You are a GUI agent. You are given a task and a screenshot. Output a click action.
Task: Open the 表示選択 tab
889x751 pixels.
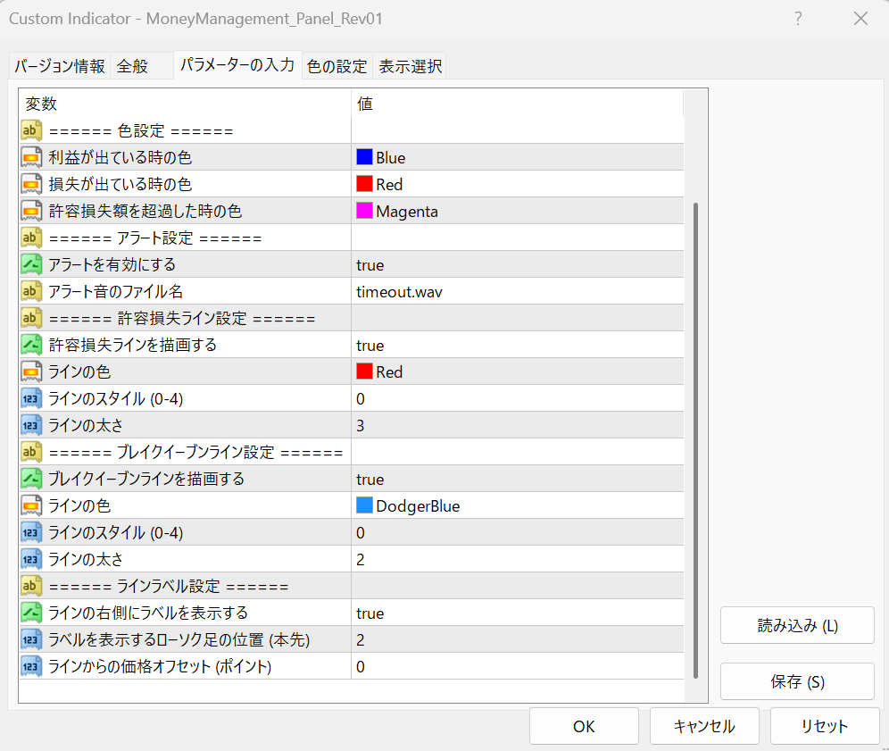(410, 66)
